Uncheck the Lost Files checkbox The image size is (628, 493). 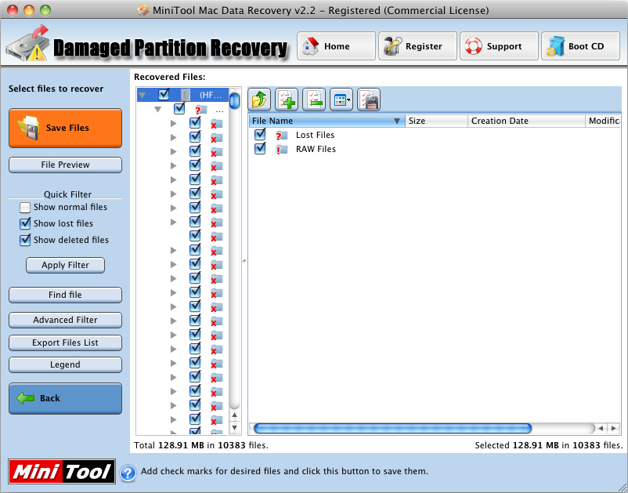click(260, 134)
